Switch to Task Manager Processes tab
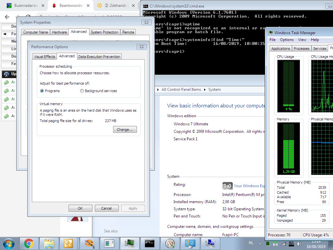 (301, 49)
